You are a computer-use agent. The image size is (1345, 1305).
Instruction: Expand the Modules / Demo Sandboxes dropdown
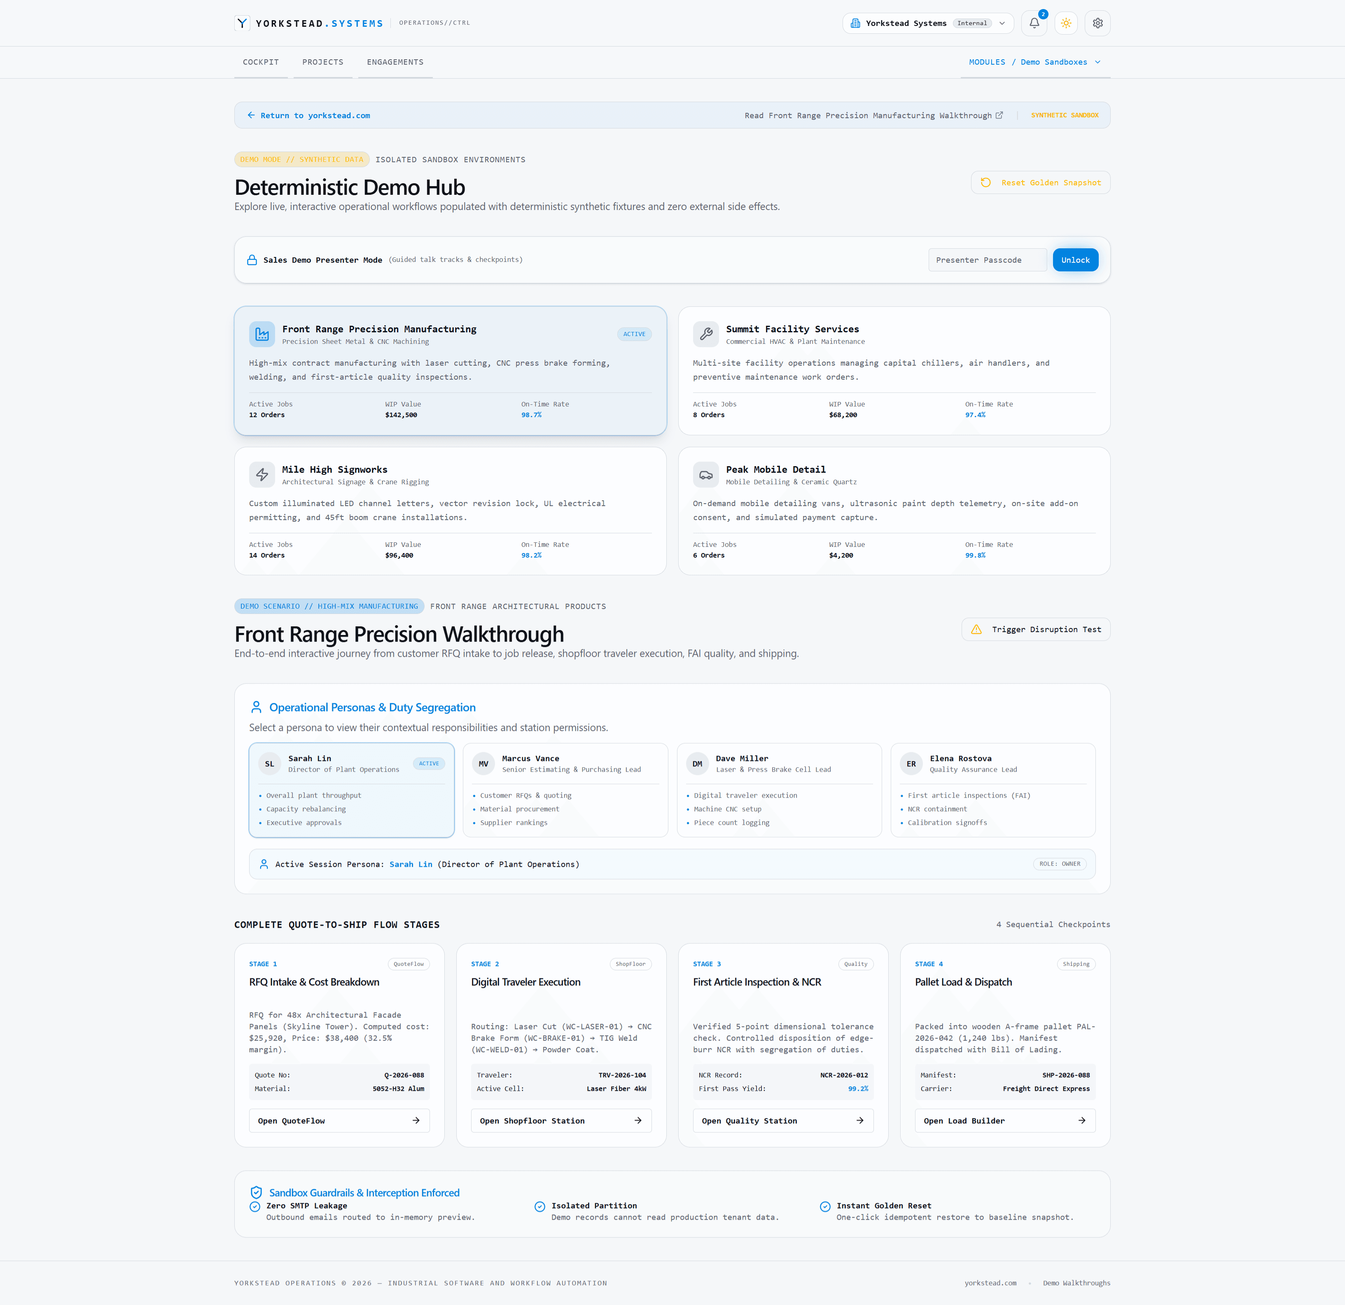(1035, 62)
